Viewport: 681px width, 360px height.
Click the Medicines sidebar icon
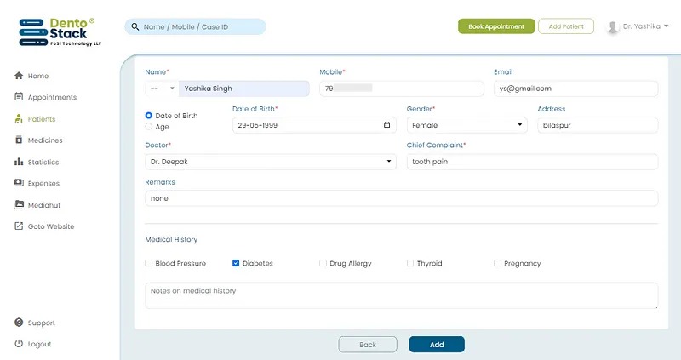pyautogui.click(x=19, y=140)
